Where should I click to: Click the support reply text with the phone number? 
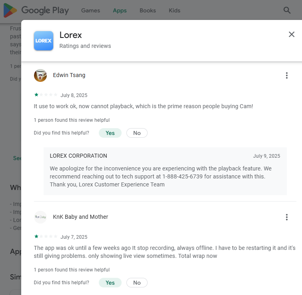pyautogui.click(x=161, y=176)
